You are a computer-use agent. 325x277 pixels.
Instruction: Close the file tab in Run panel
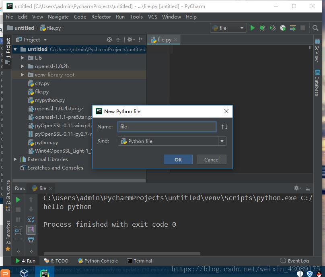(50, 188)
